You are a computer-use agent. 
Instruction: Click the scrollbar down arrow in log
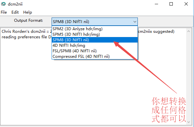[188, 122]
